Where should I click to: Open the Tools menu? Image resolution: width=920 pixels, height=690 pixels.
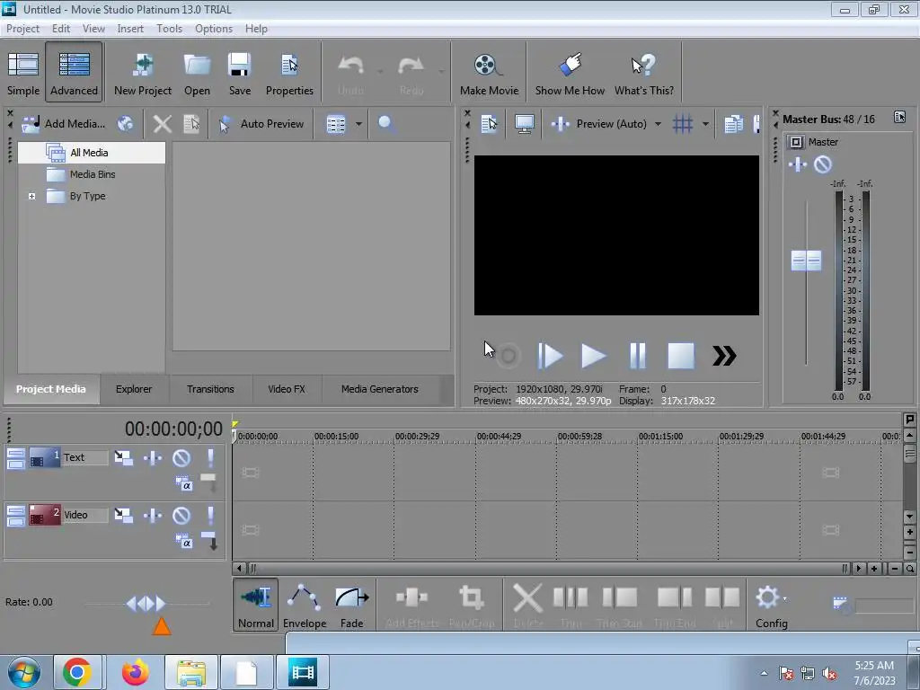(x=169, y=29)
